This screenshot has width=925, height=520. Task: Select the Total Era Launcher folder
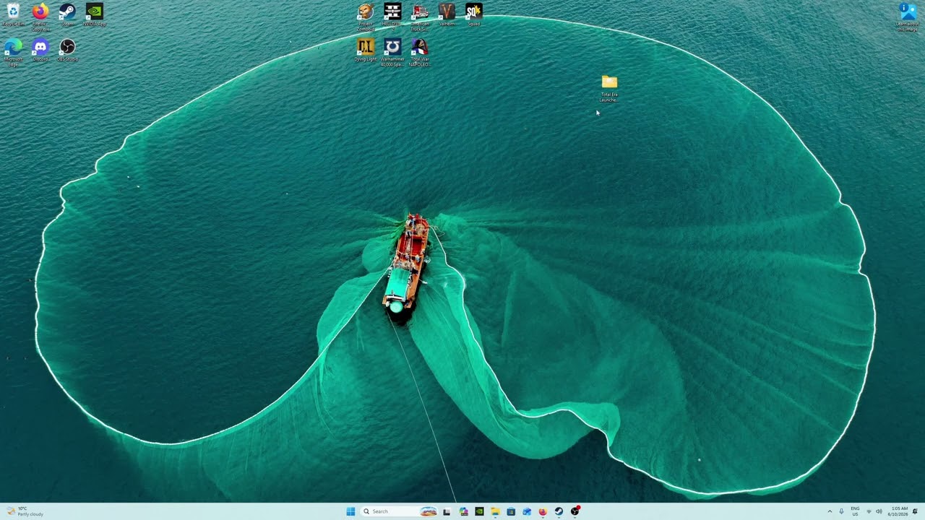click(x=609, y=88)
